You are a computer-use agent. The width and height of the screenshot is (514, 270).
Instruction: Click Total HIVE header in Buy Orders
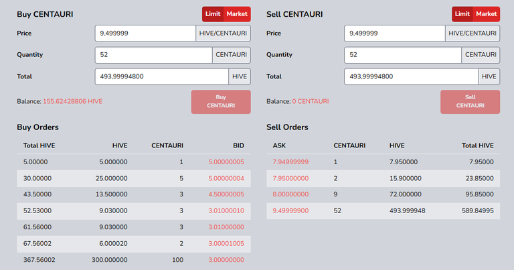pyautogui.click(x=39, y=145)
